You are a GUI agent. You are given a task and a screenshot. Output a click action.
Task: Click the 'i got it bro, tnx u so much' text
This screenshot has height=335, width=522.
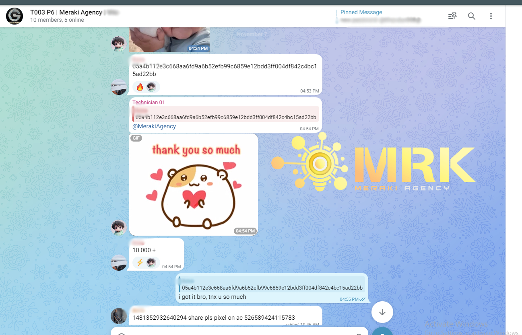pyautogui.click(x=213, y=297)
